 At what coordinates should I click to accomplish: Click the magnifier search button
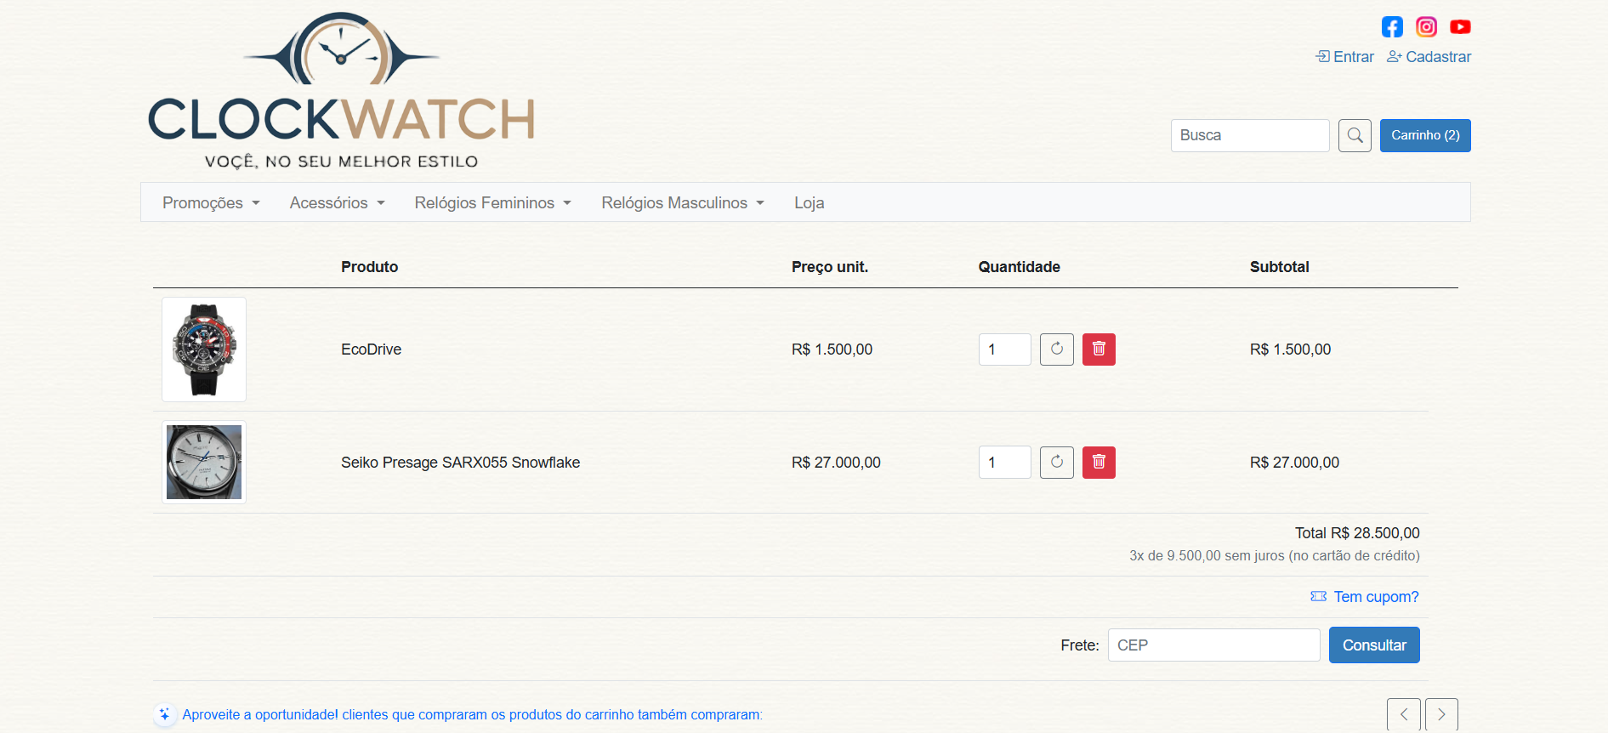click(1355, 135)
